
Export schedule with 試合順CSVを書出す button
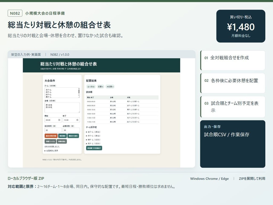[94, 148]
